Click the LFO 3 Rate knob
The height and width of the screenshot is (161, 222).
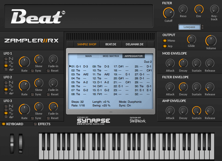pyautogui.click(x=24, y=109)
